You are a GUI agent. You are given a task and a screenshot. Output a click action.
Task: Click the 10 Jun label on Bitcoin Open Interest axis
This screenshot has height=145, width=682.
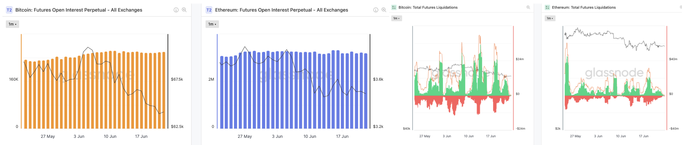(110, 136)
